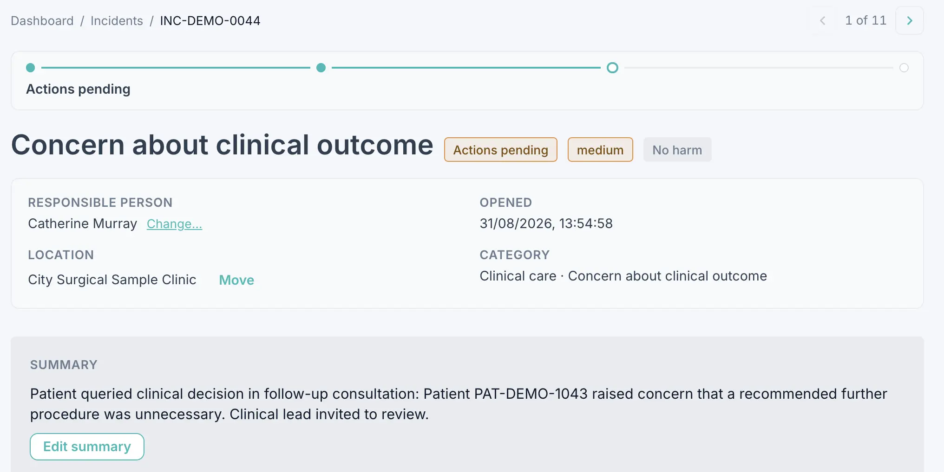Click the Actions pending status badge

(x=501, y=150)
